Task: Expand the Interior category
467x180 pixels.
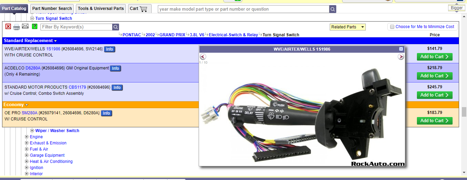Action: click(27, 174)
